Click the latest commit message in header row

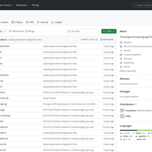point(25,40)
